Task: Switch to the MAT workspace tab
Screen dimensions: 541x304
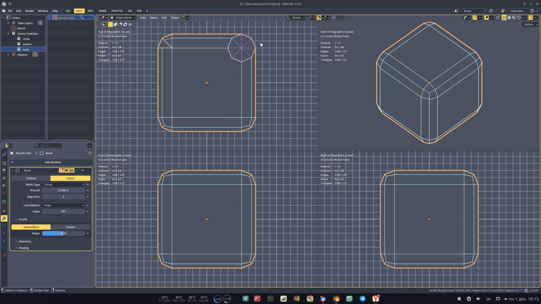Action: coord(91,11)
